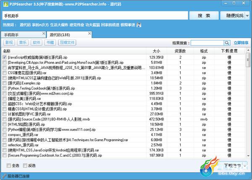Select the AI.Techniques.for.Game.Programming rar row

[x=123, y=140]
